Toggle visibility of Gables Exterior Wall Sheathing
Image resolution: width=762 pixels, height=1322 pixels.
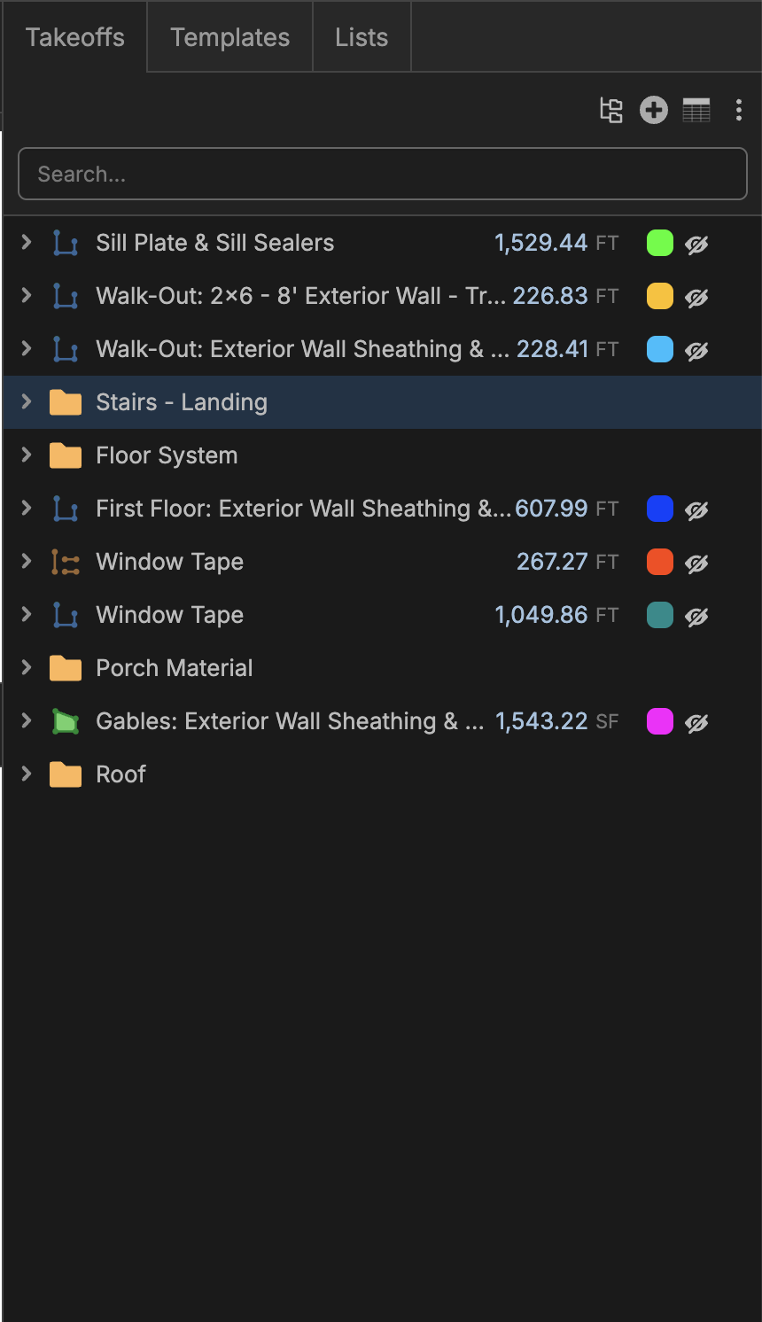click(x=697, y=722)
